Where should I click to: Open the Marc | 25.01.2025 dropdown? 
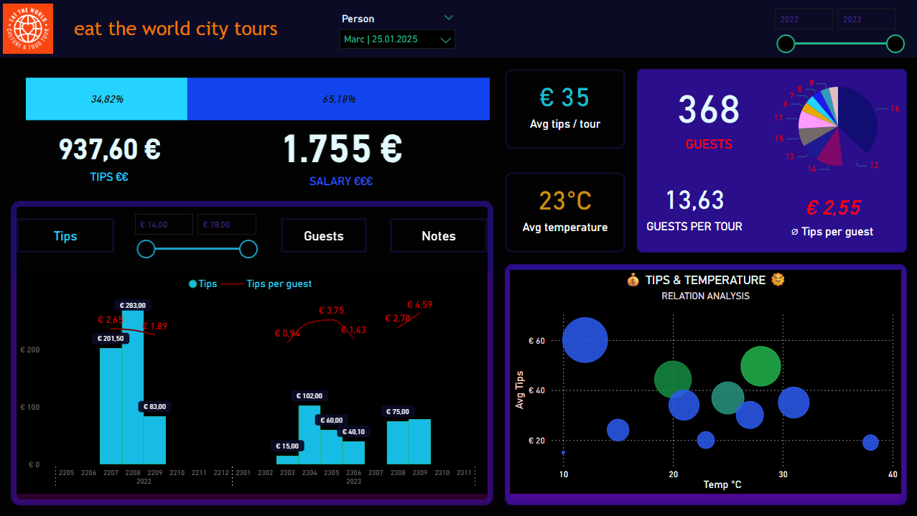[x=397, y=39]
